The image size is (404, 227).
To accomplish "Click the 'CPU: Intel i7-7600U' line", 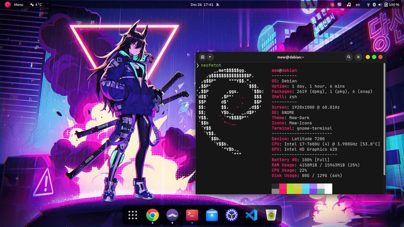I will click(x=326, y=144).
